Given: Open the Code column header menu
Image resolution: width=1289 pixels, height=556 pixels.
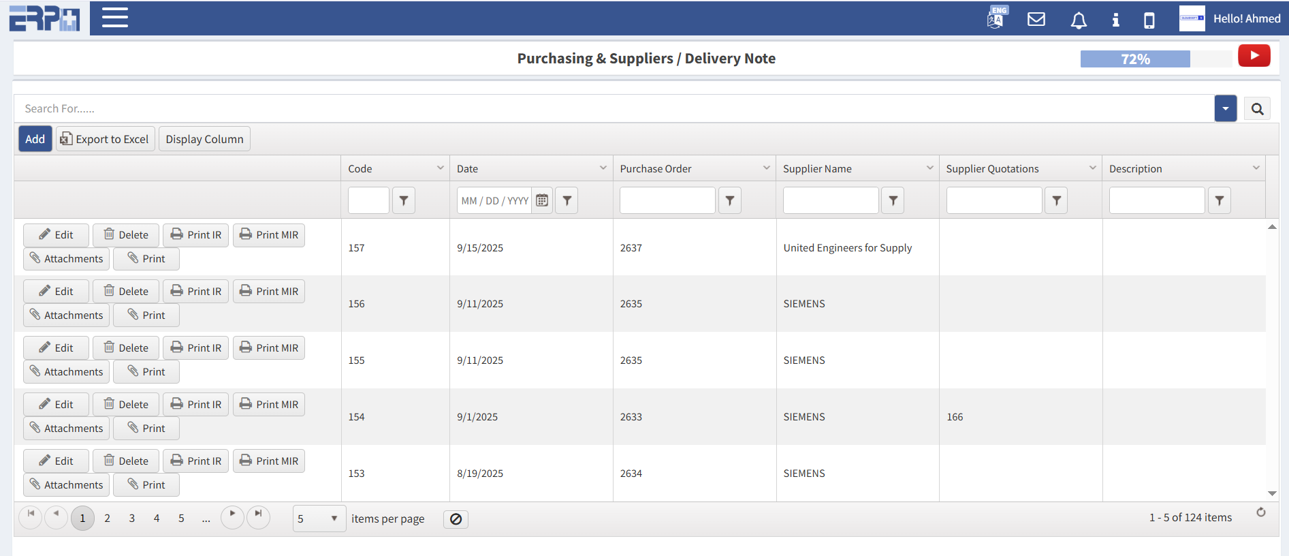Looking at the screenshot, I should pyautogui.click(x=440, y=168).
